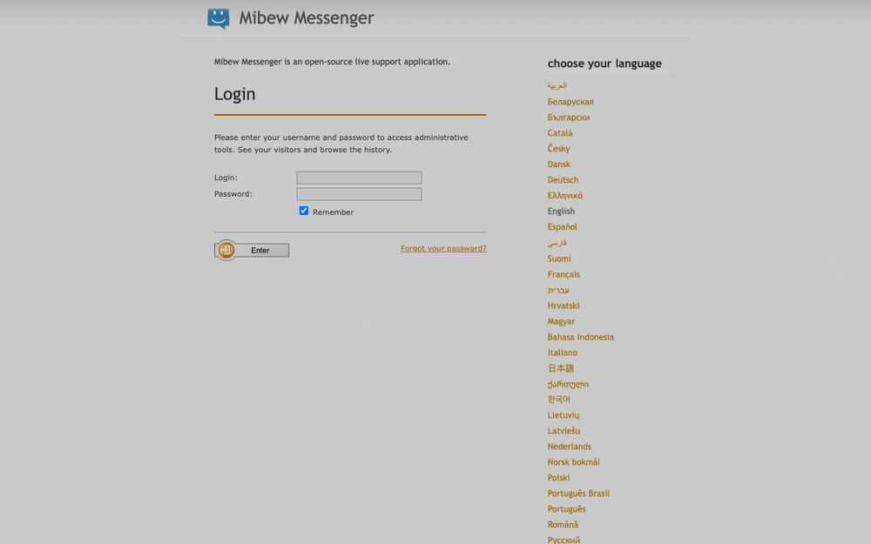
Task: Select Japanese (日本語) language
Action: pos(560,368)
